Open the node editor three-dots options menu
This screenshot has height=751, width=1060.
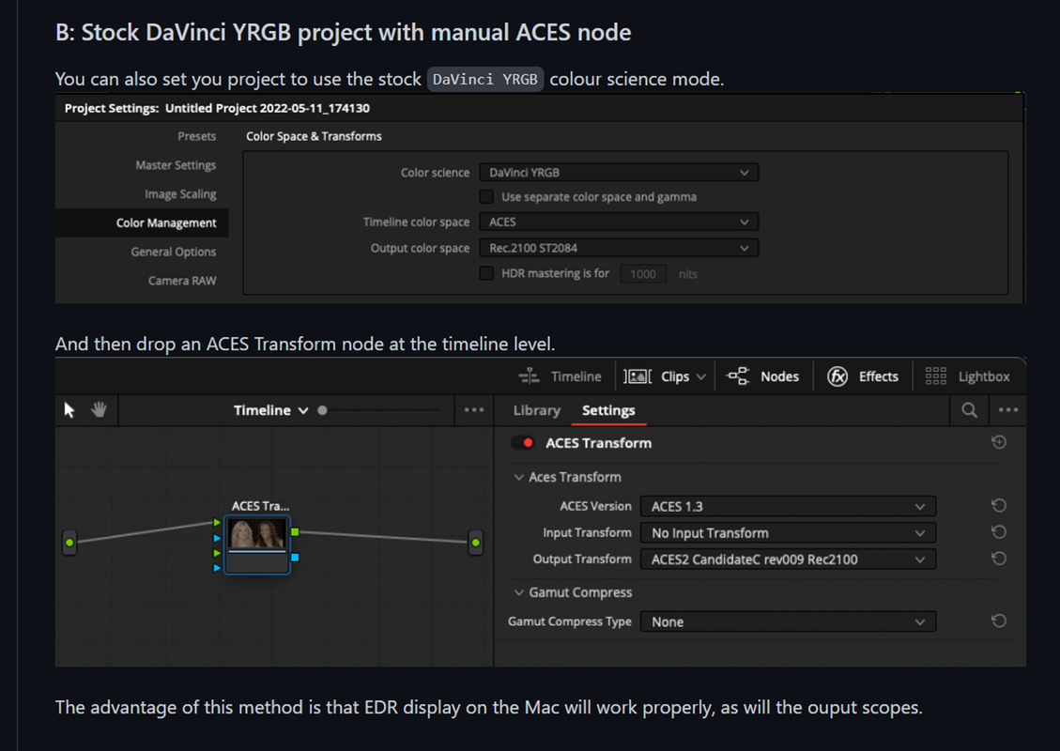[474, 409]
